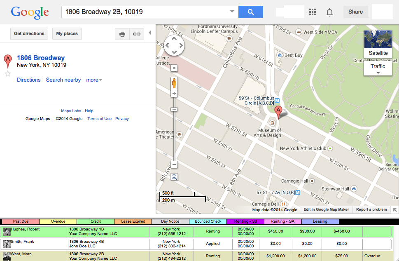Click the blue search magnifier button
This screenshot has width=399, height=261.
(x=251, y=12)
